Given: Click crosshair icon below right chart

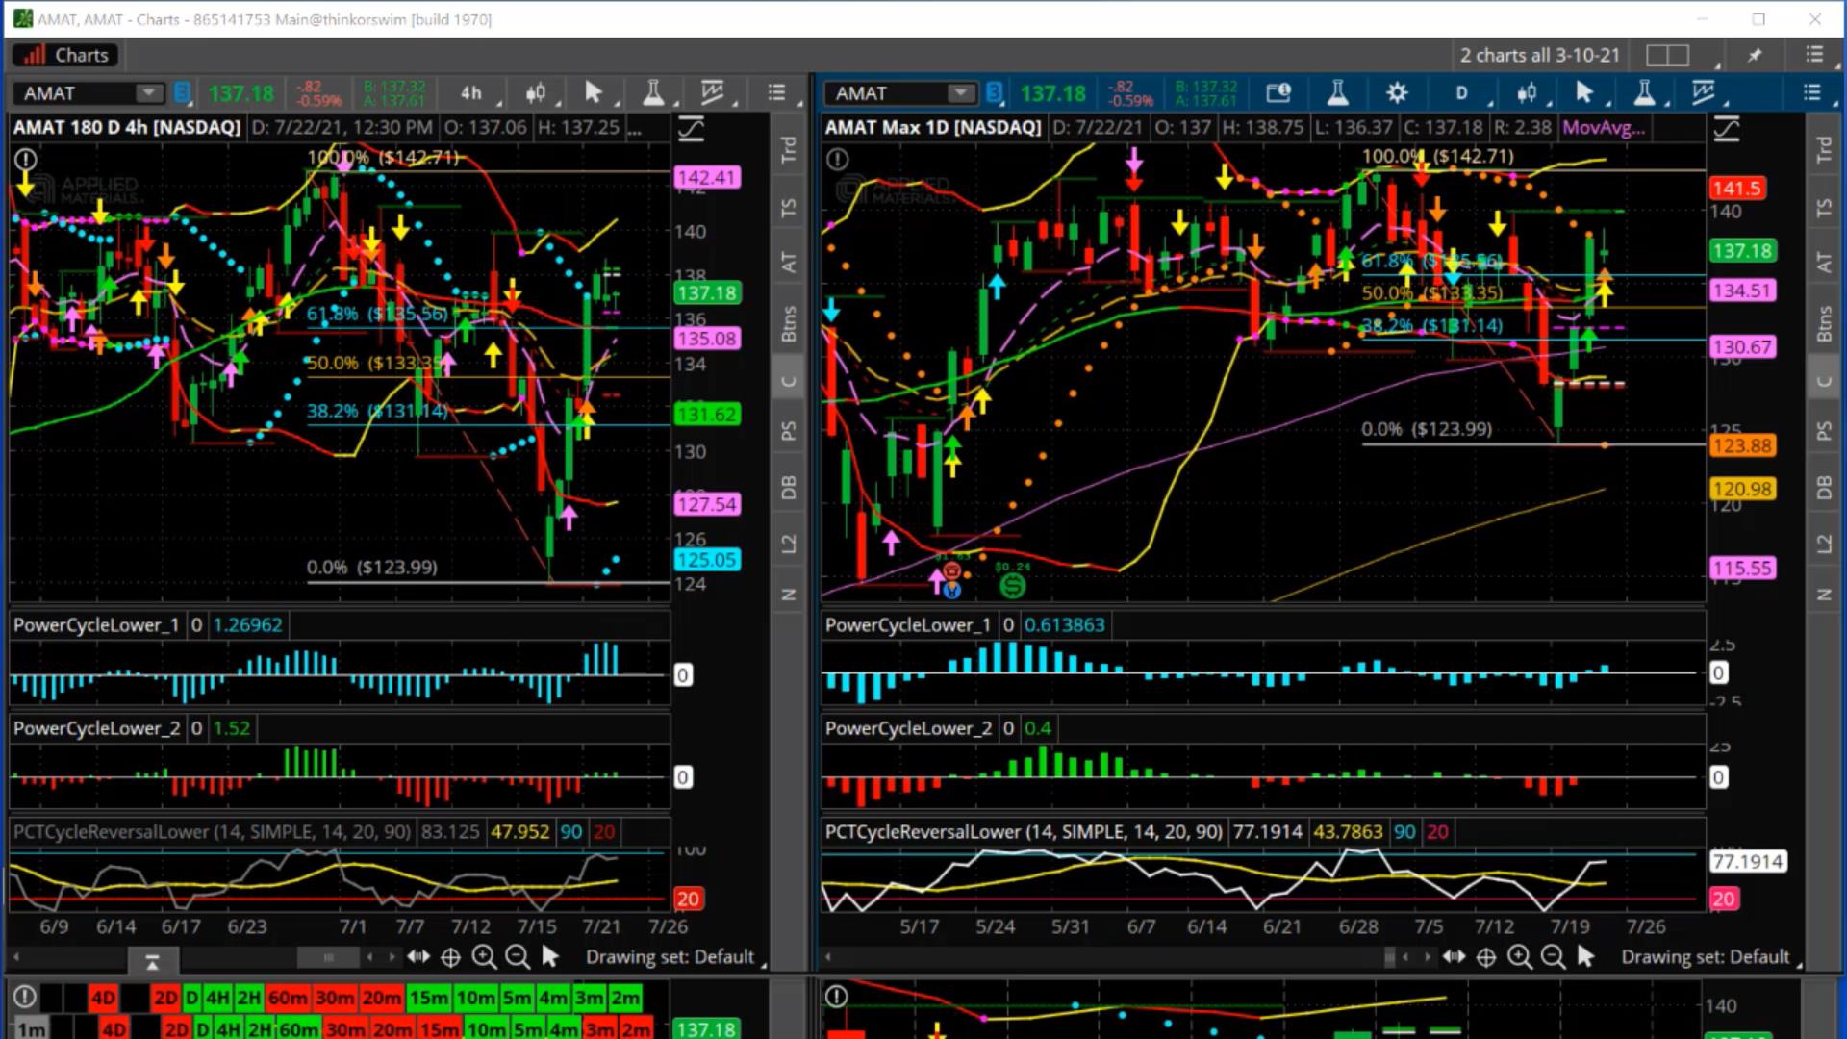Looking at the screenshot, I should click(1486, 957).
